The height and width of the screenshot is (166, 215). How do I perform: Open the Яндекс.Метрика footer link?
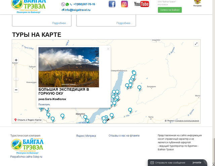86,136
